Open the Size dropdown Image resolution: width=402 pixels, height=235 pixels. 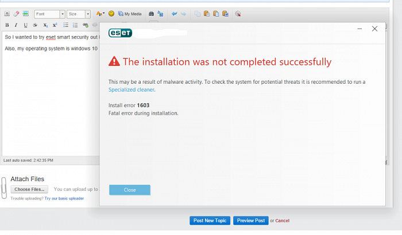(x=79, y=14)
